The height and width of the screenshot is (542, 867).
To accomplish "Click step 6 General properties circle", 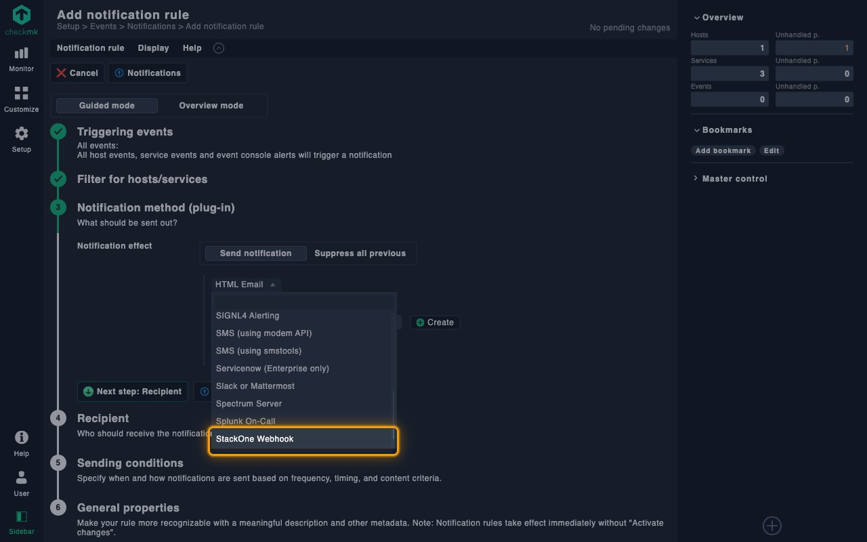I will click(x=58, y=507).
